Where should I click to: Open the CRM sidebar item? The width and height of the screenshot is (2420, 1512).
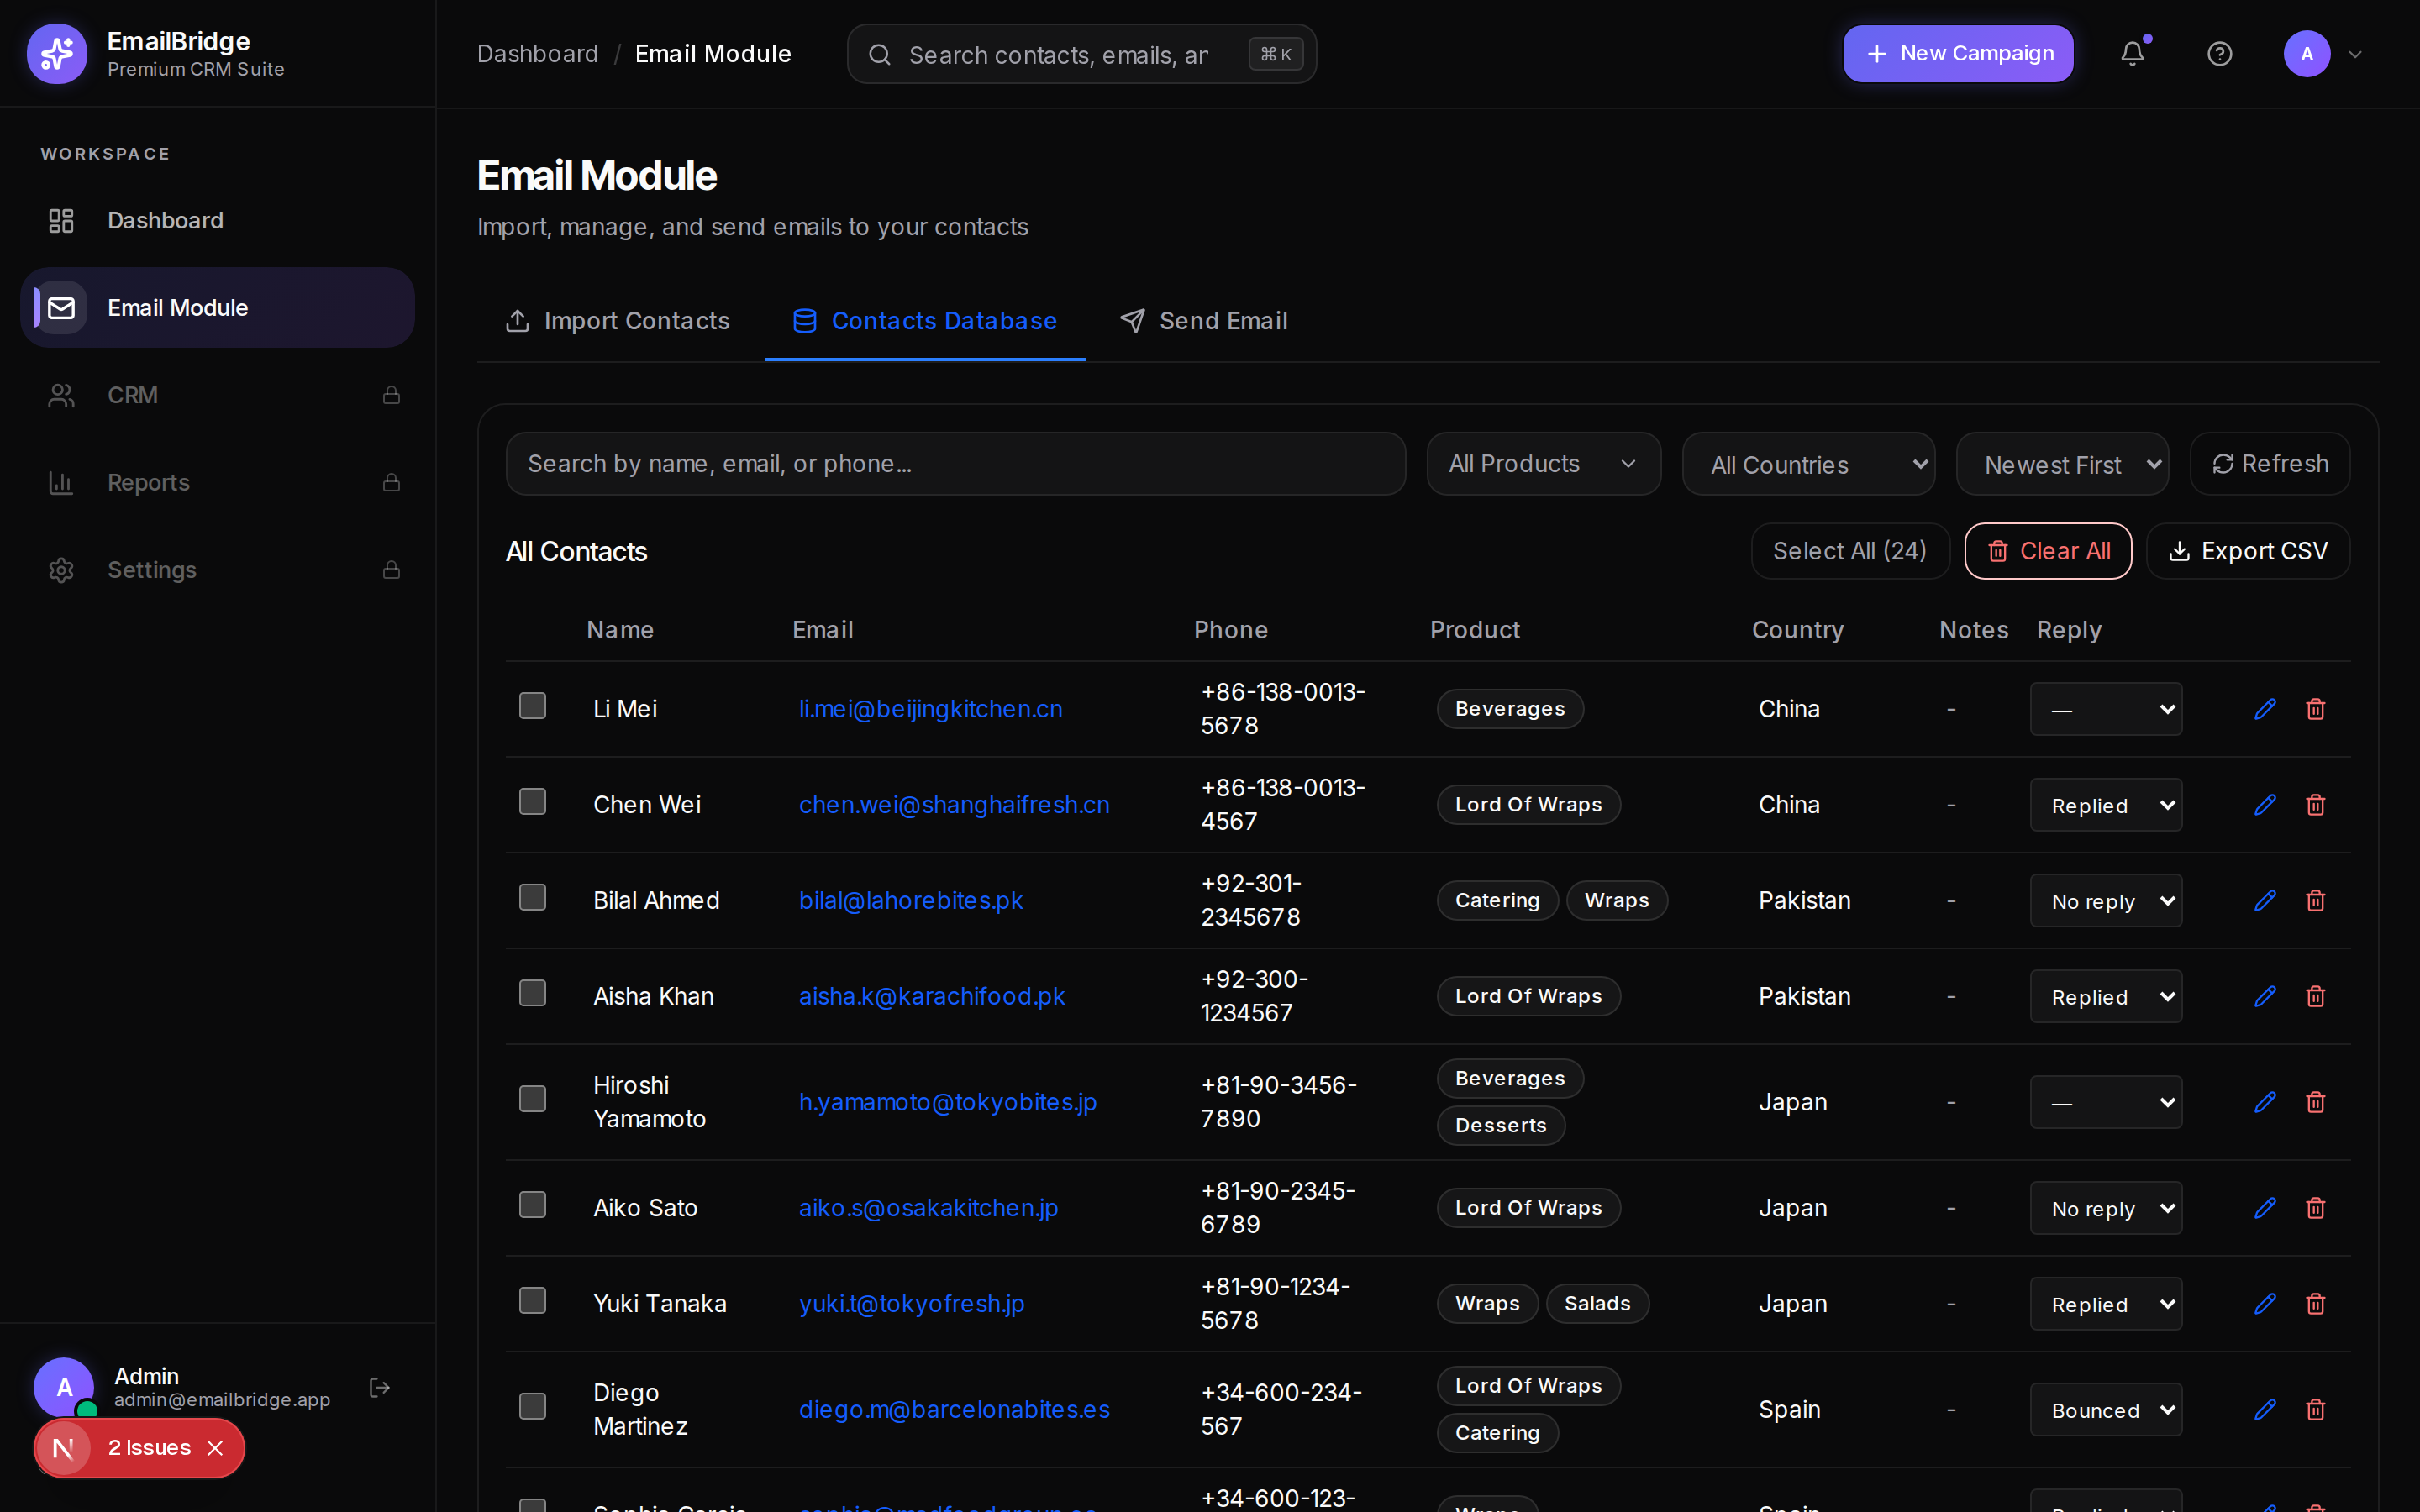coord(217,395)
